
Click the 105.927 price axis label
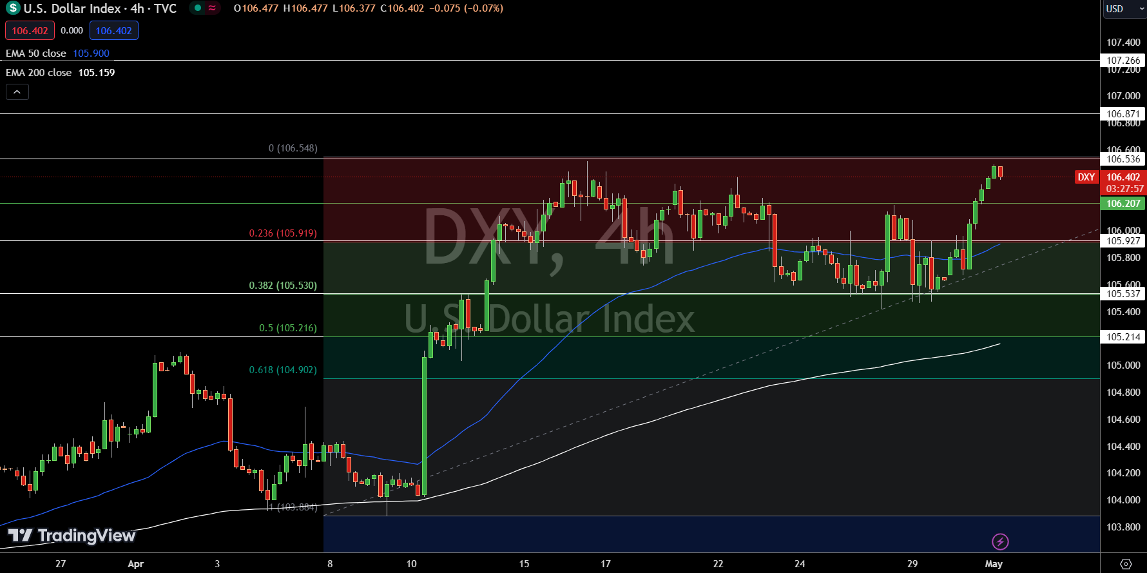[1123, 241]
